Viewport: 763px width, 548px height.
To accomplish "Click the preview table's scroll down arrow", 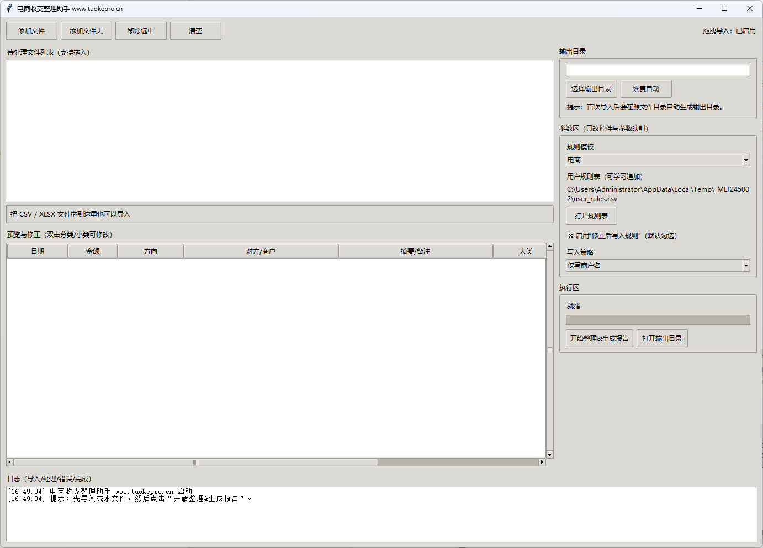I will tap(550, 455).
